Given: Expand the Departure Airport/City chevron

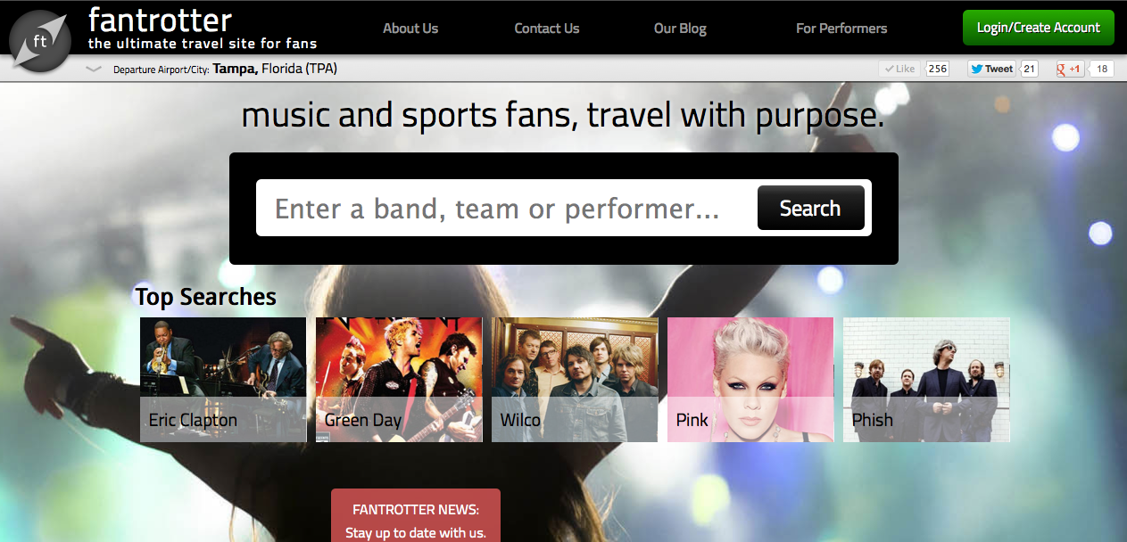Looking at the screenshot, I should pos(93,67).
